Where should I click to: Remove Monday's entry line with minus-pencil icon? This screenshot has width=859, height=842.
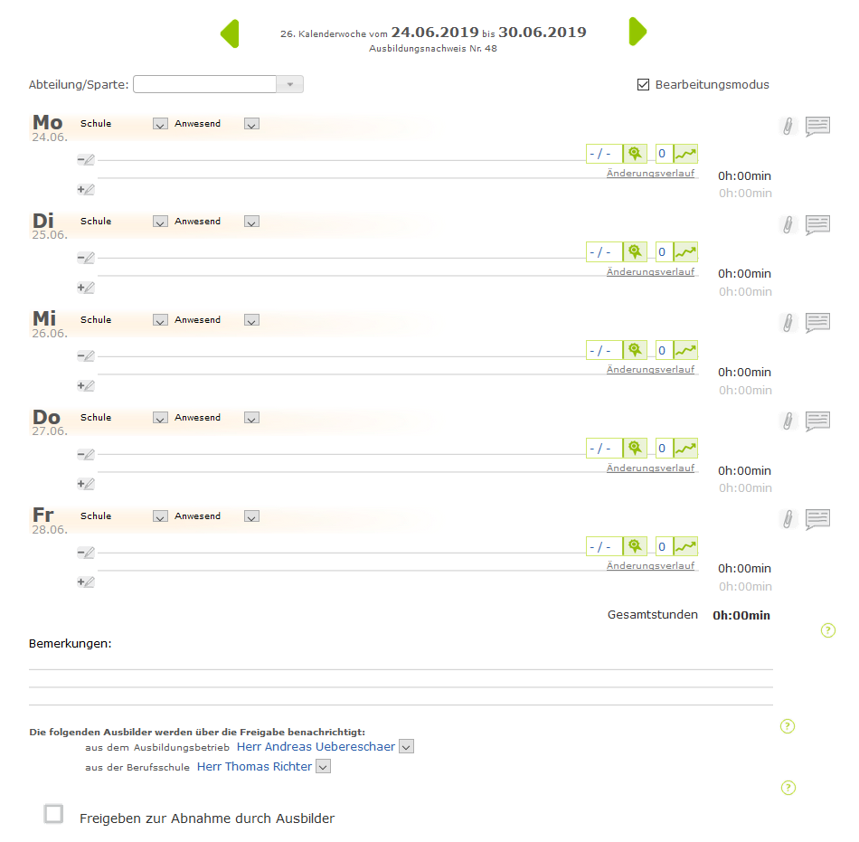tap(87, 160)
